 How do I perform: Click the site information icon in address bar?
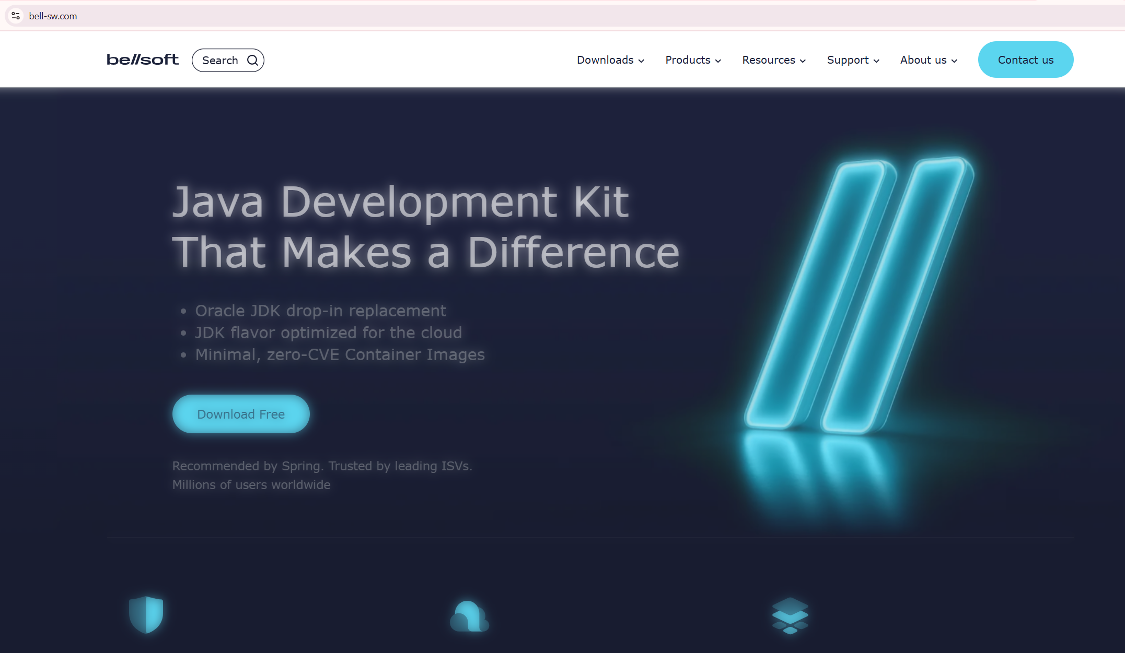[16, 16]
